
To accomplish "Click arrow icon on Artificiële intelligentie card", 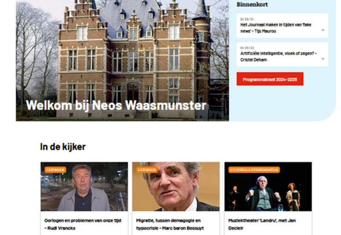I will [322, 59].
